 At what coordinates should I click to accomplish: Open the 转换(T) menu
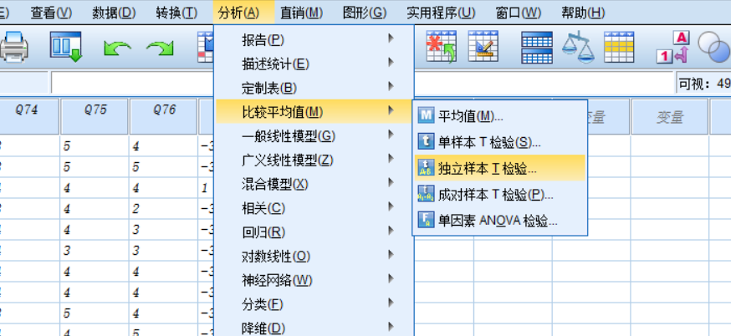[x=176, y=13]
